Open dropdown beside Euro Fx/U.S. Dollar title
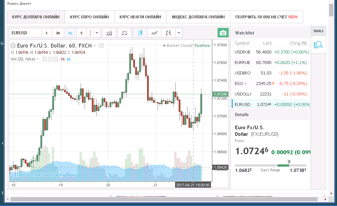The width and height of the screenshot is (337, 206). (94, 46)
